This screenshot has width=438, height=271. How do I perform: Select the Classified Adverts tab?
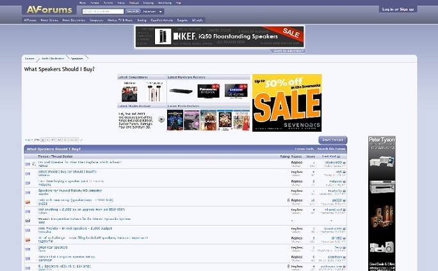(x=162, y=20)
